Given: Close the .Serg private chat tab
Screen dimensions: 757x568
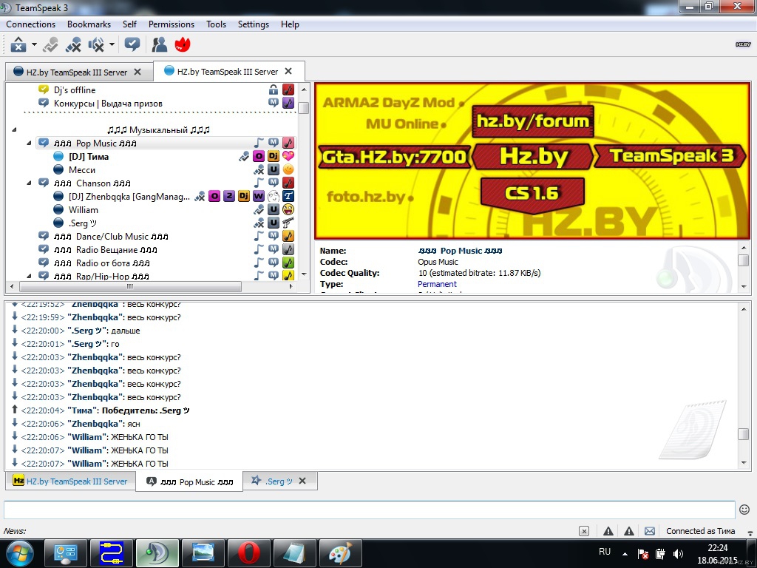Looking at the screenshot, I should [x=302, y=481].
